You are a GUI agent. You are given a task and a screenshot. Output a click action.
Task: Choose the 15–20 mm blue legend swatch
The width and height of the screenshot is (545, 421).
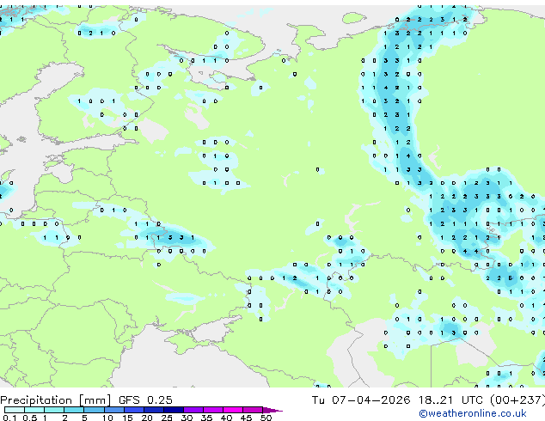(x=134, y=410)
